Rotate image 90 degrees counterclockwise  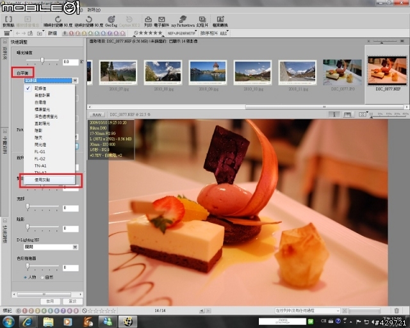[88, 21]
